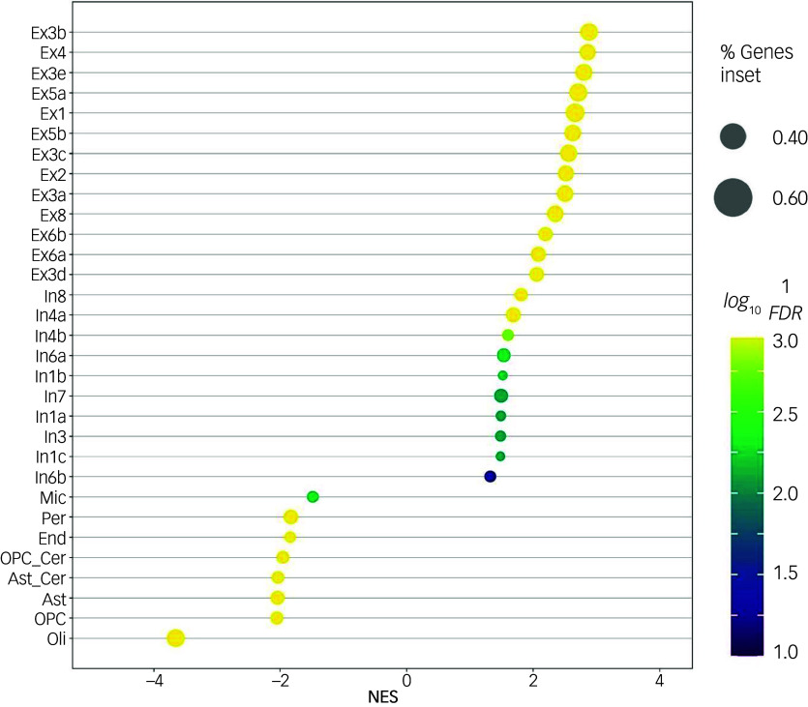Click the log10 1/FDR legend title
The image size is (808, 707).
pyautogui.click(x=763, y=300)
